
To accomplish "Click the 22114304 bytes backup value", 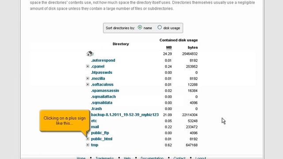I will tap(190, 115).
